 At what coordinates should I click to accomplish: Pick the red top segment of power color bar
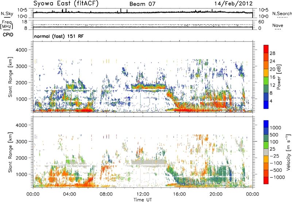click(266, 49)
